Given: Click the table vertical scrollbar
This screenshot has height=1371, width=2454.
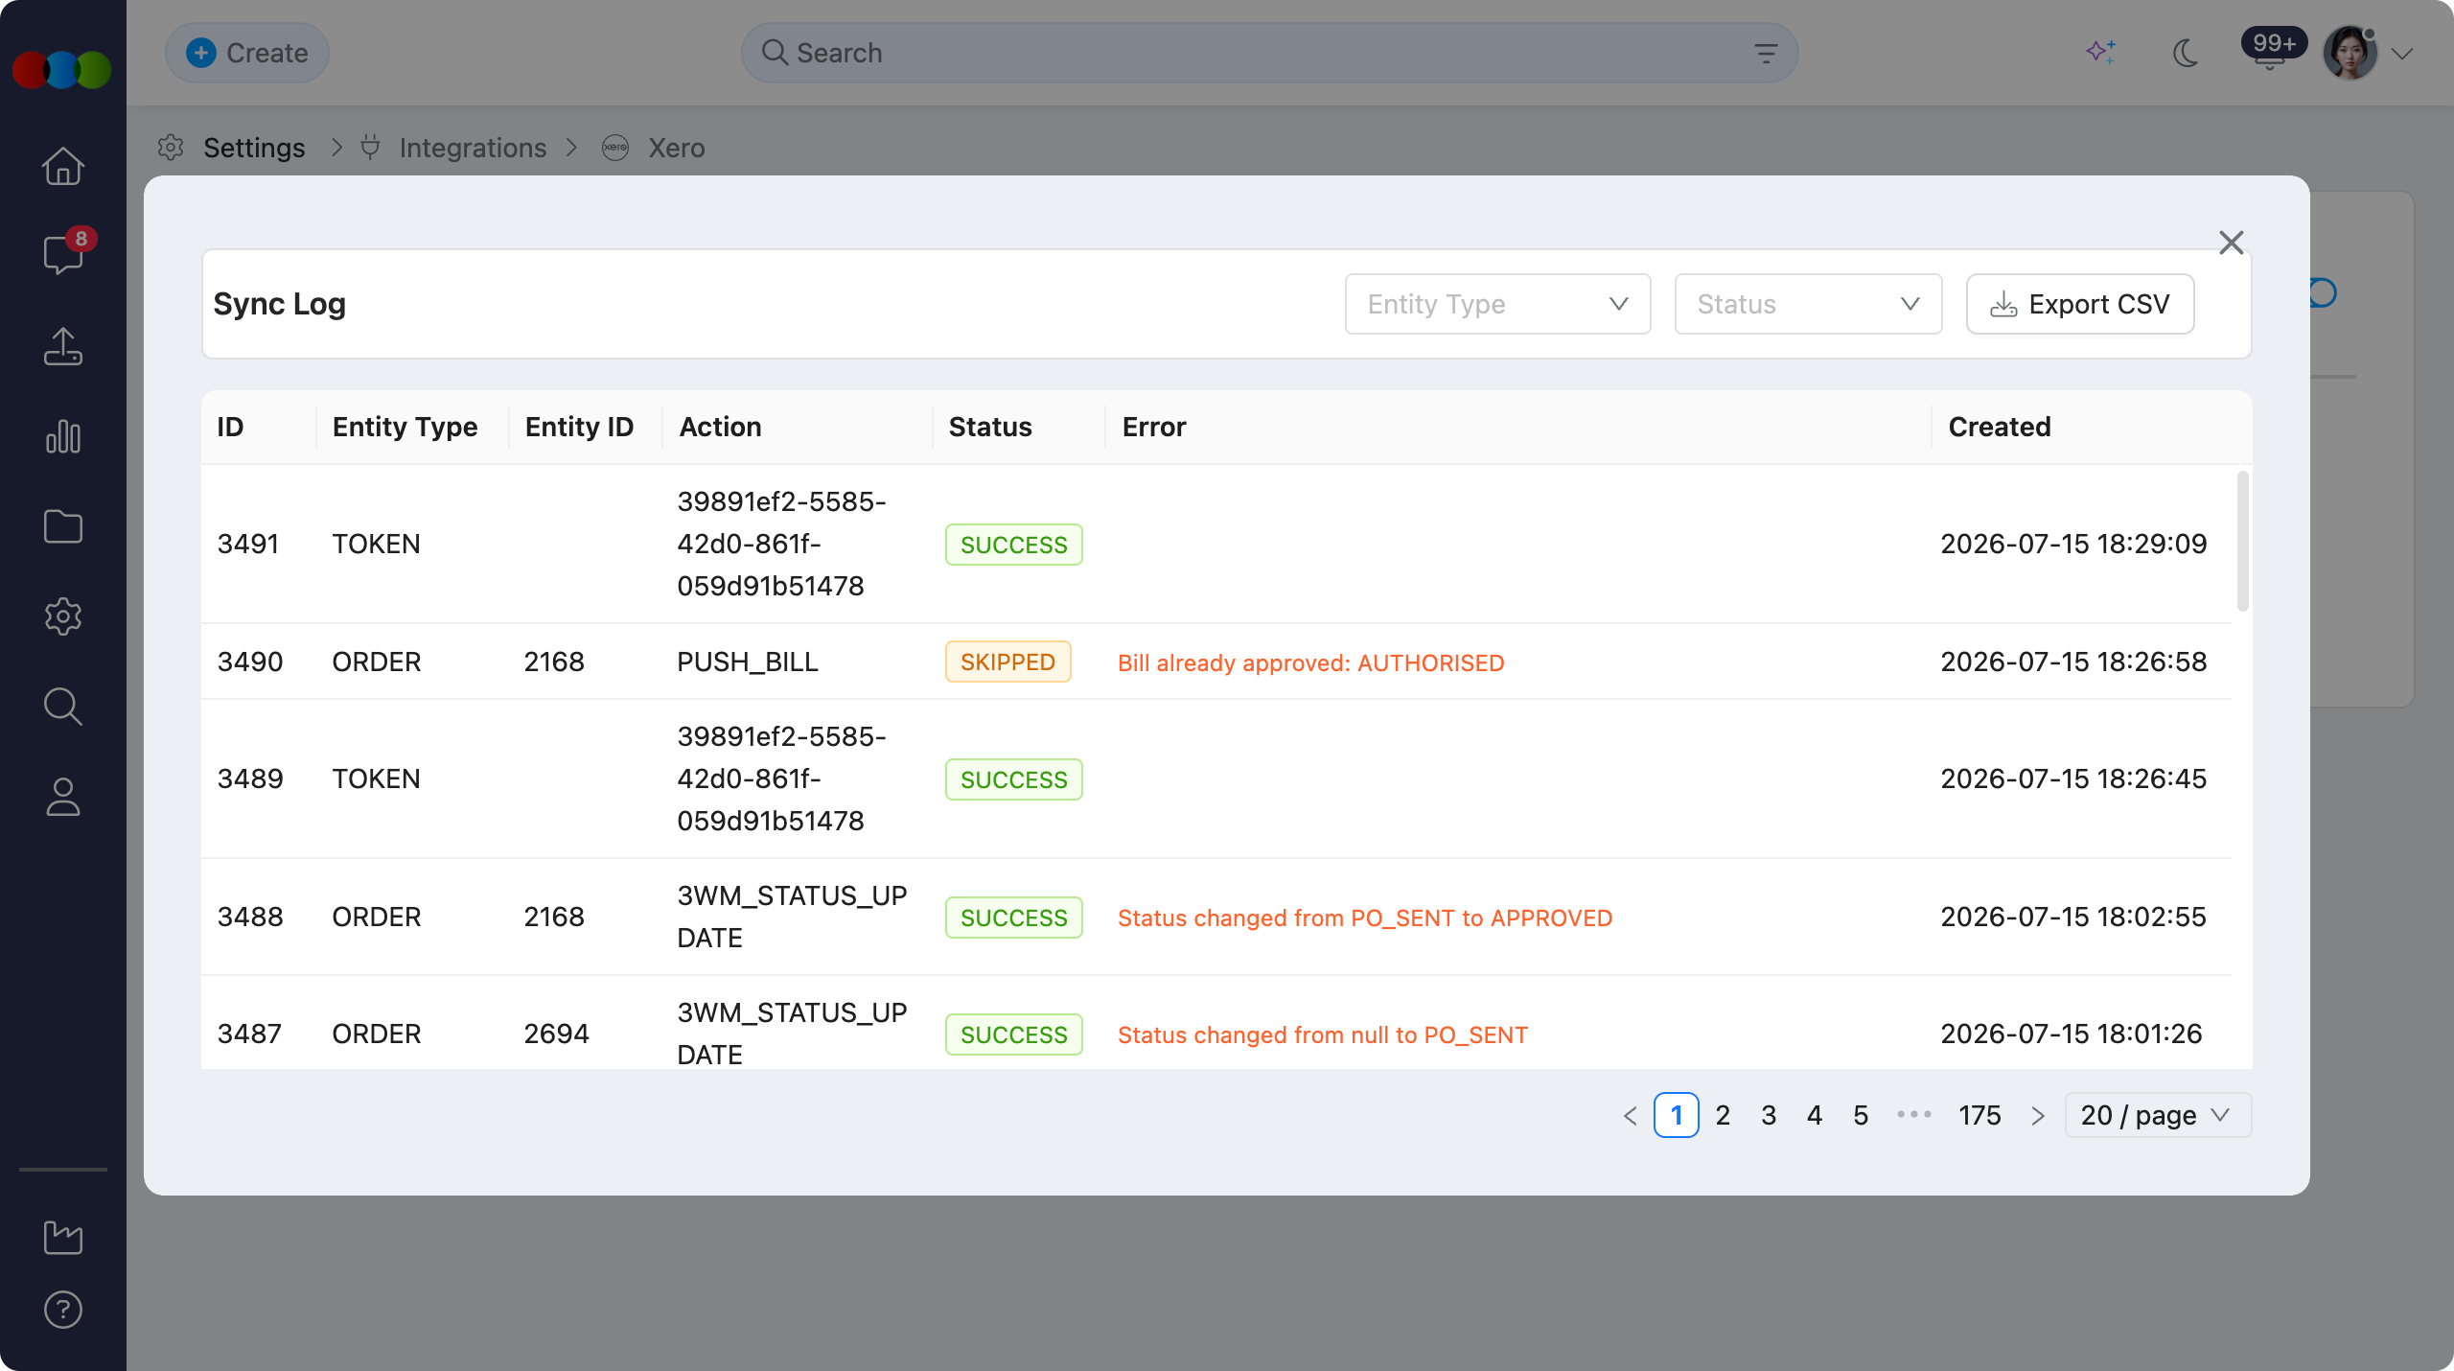Looking at the screenshot, I should (x=2242, y=542).
